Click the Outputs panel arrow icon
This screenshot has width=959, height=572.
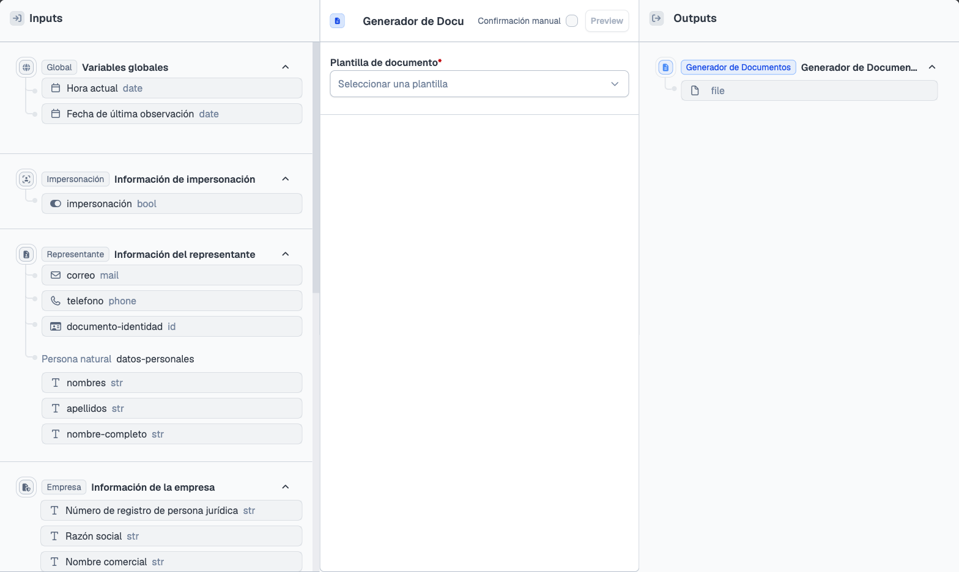(656, 18)
